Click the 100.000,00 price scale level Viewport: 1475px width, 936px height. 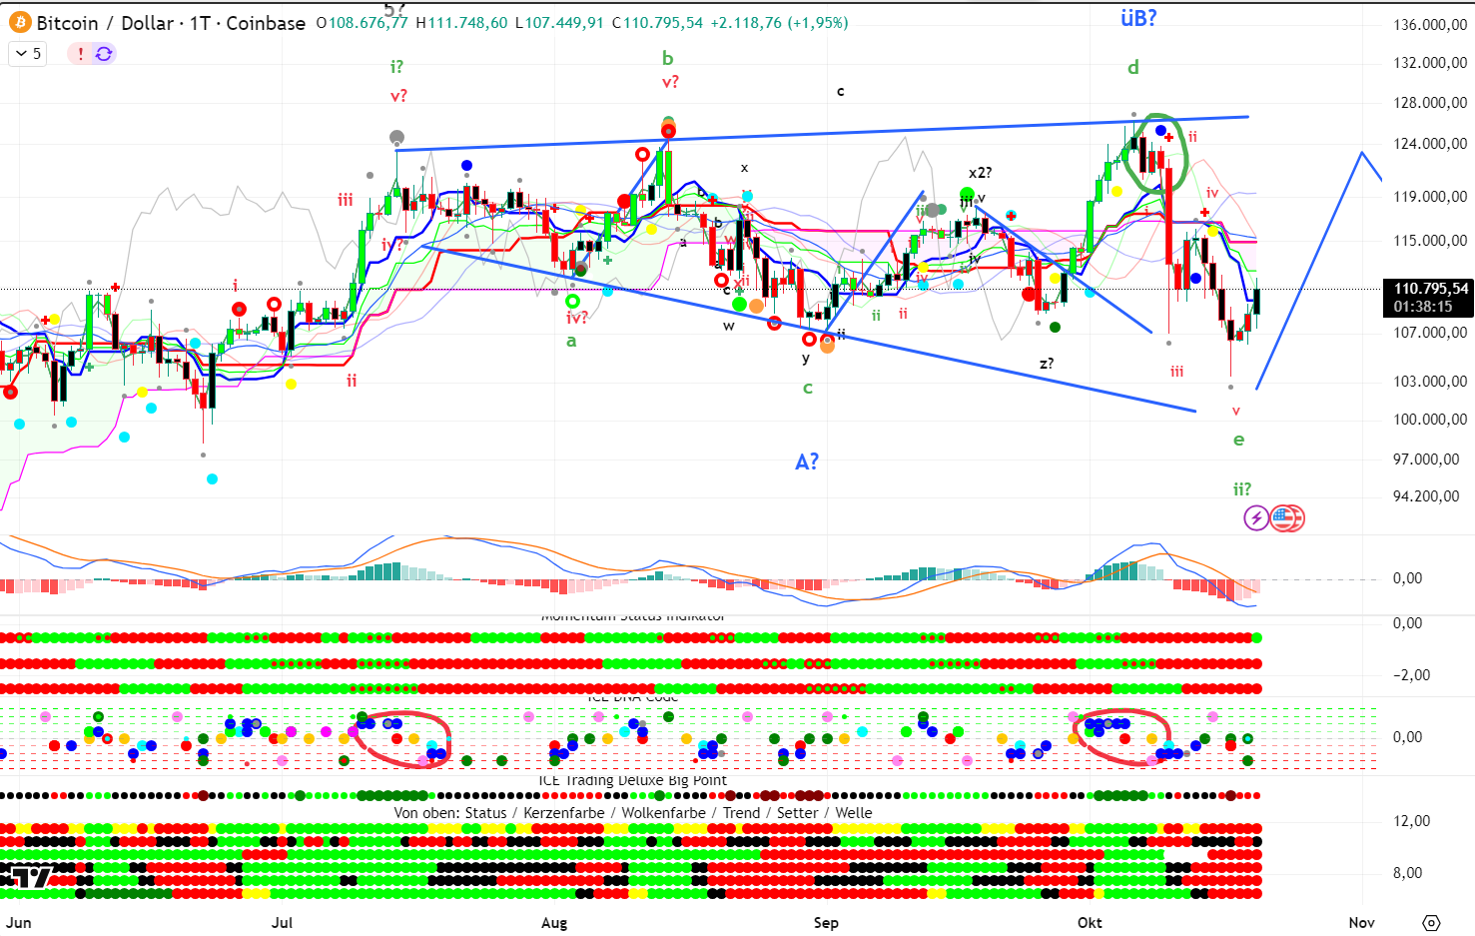(x=1430, y=420)
